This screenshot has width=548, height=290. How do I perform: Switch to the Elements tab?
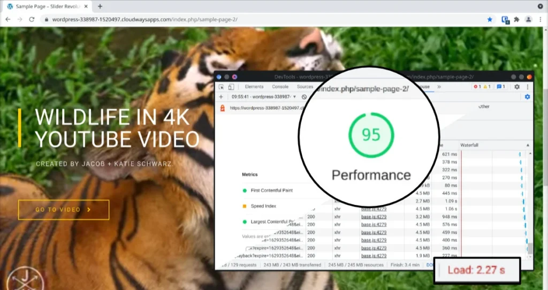254,87
